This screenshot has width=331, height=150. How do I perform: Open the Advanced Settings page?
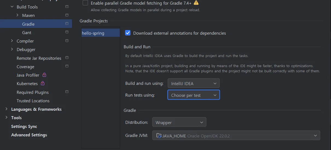point(29,135)
